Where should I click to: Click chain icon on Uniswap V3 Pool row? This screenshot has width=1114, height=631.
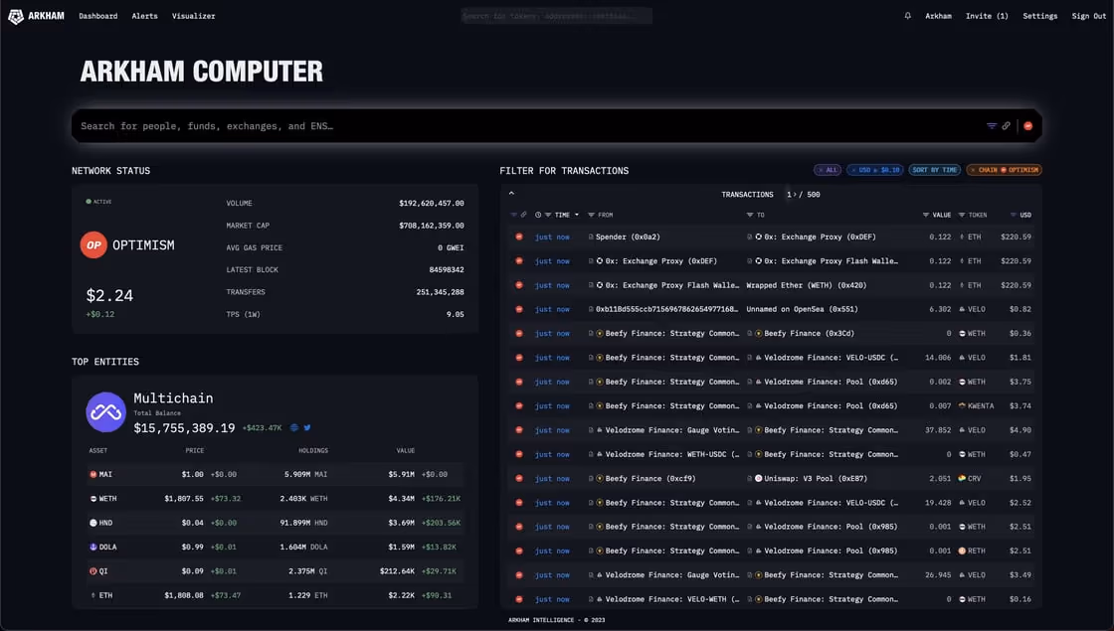(519, 478)
